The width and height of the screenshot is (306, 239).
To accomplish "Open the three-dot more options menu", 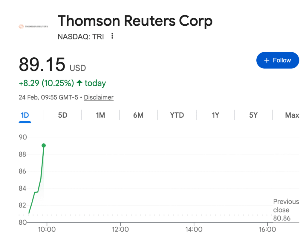I will (112, 36).
